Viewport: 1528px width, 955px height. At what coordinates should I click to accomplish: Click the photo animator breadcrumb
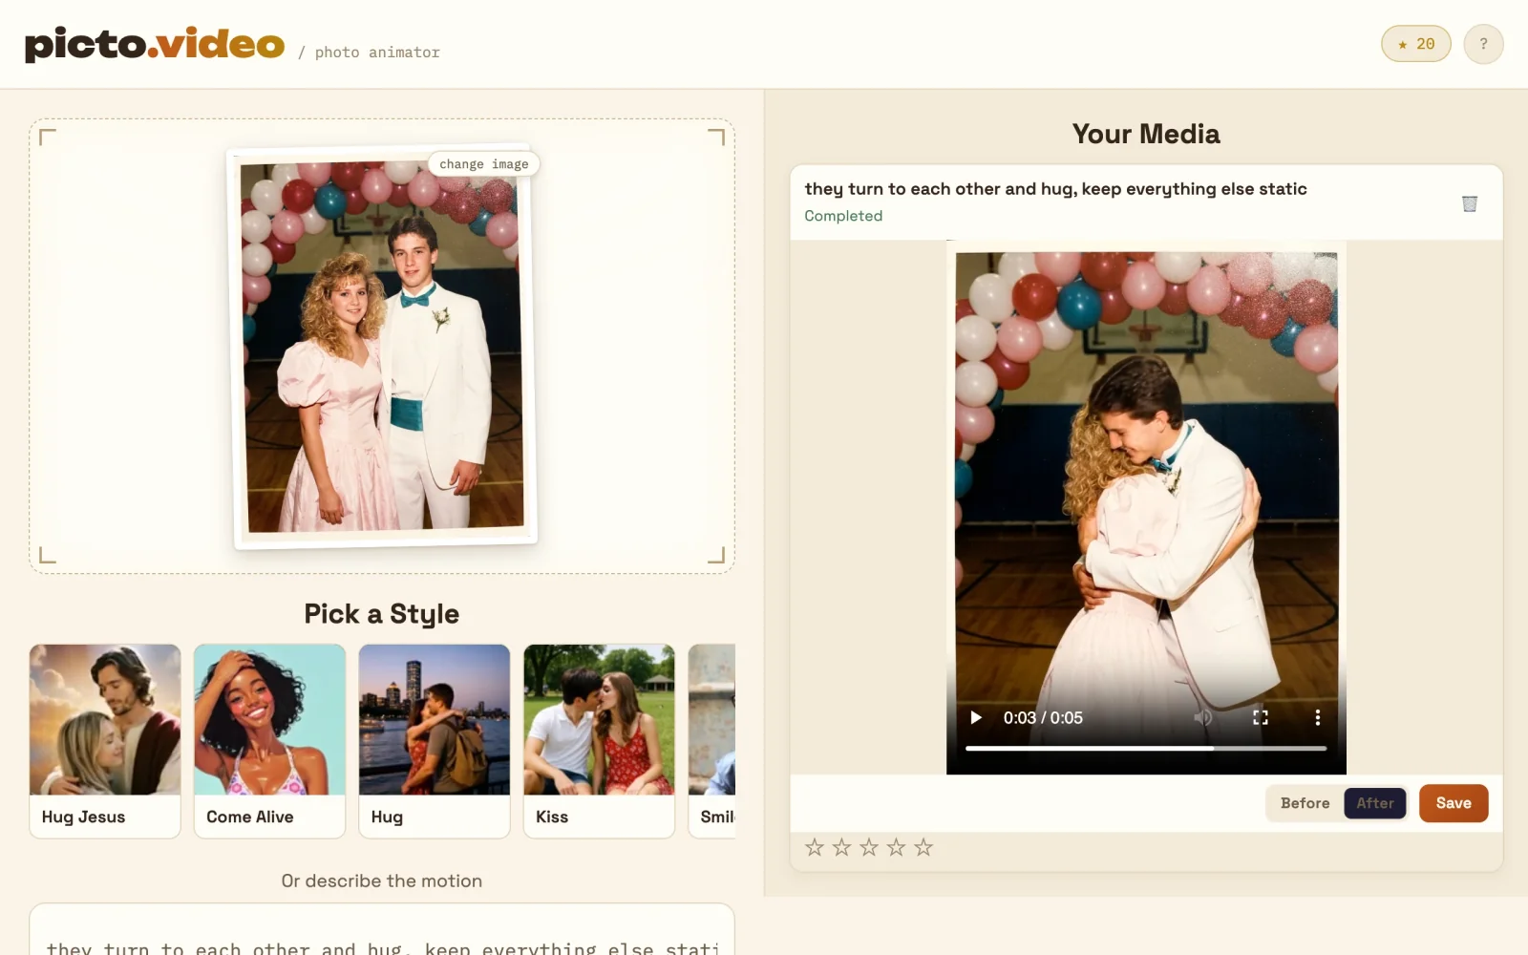click(377, 53)
